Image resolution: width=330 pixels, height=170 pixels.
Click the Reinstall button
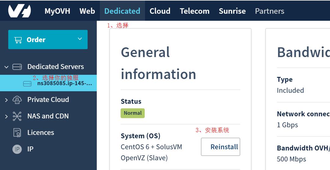pos(221,147)
